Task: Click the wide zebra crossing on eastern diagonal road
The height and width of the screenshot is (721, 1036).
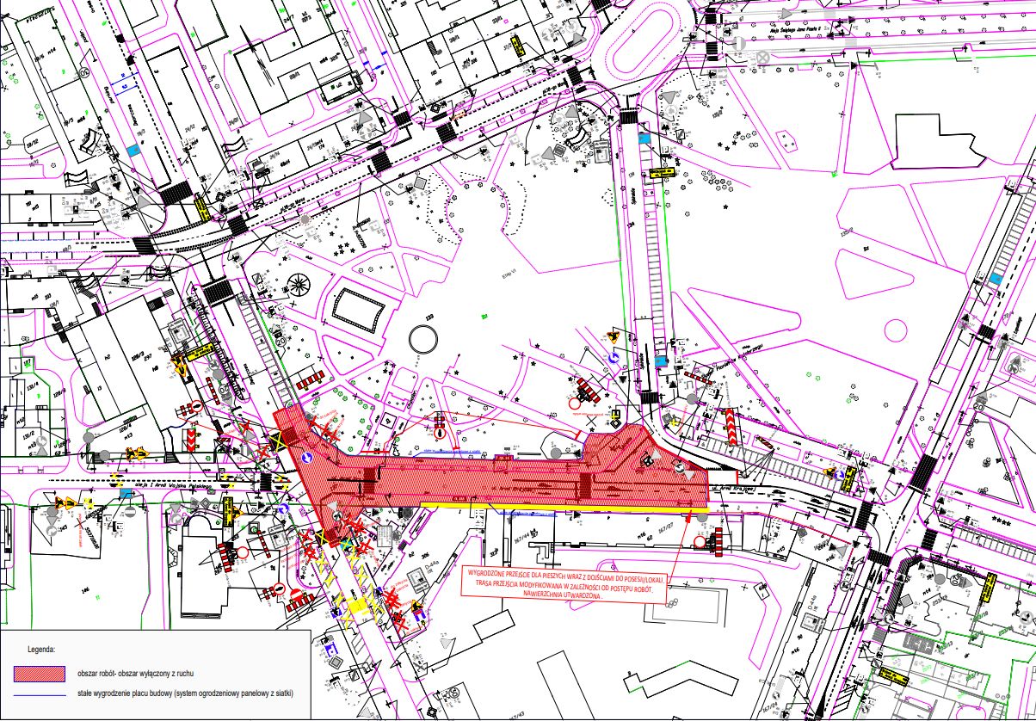Action: pos(925,471)
